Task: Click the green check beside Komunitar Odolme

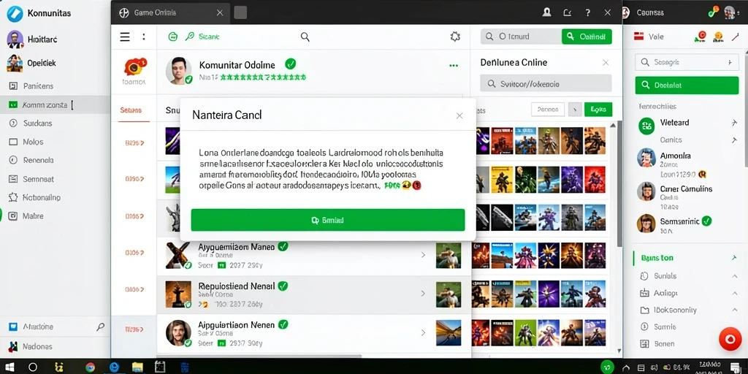Action: coord(290,64)
